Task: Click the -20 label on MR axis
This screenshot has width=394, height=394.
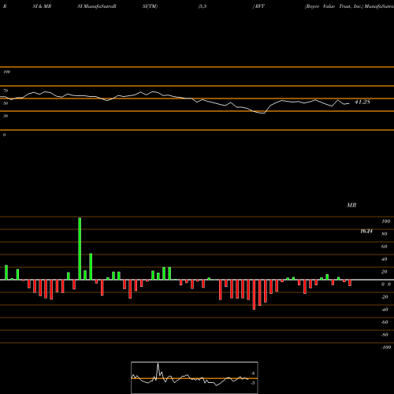Action: click(385, 297)
